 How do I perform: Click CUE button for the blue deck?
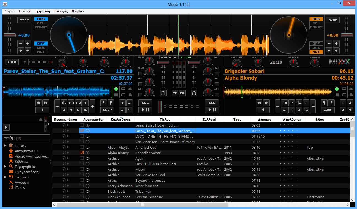(145, 103)
